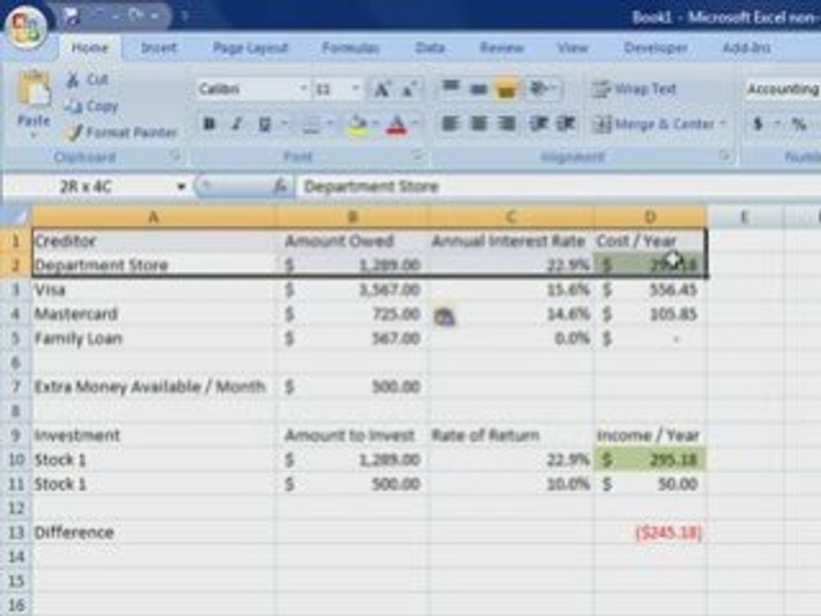
Task: Switch to the Add-Ins tab
Action: (746, 48)
